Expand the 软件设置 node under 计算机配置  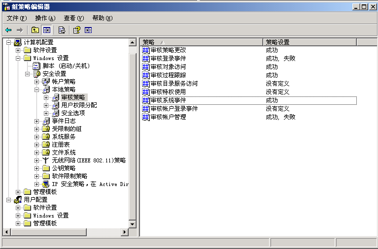pyautogui.click(x=18, y=50)
